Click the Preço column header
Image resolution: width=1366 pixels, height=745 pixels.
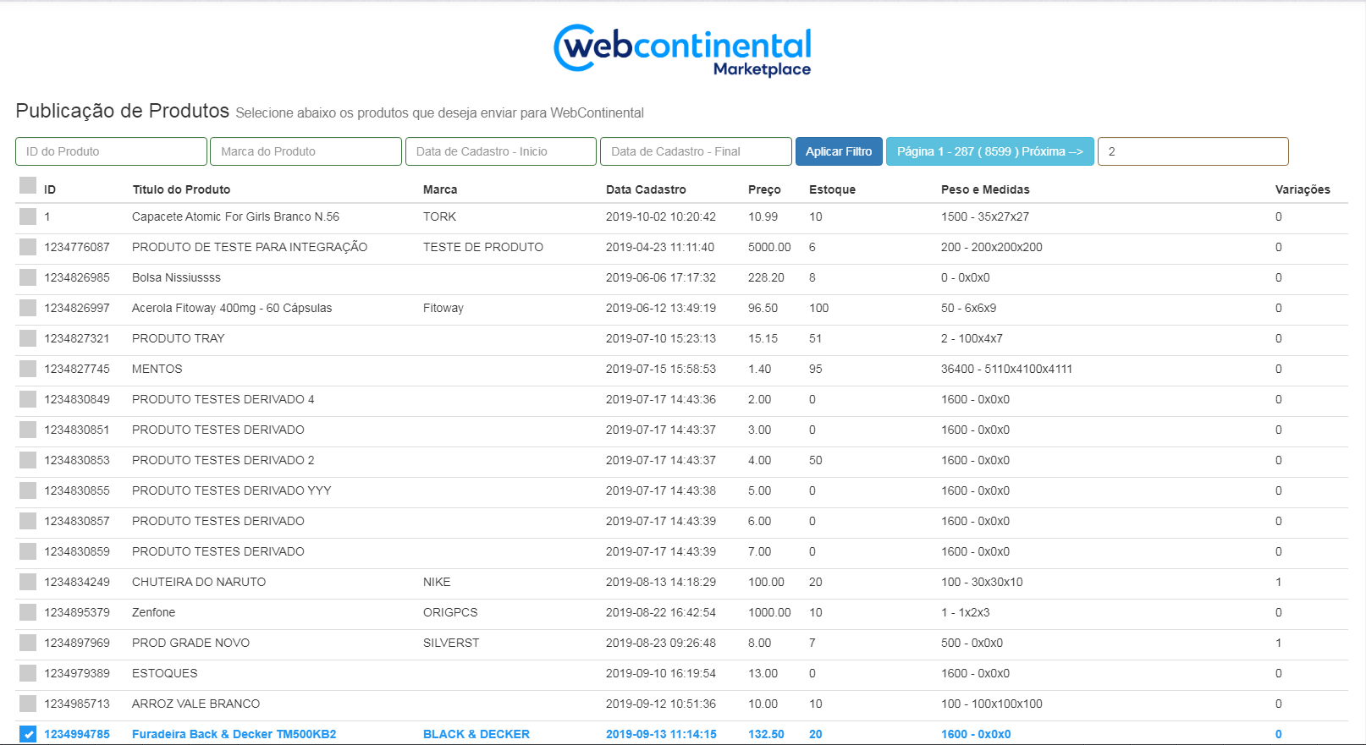(x=764, y=189)
